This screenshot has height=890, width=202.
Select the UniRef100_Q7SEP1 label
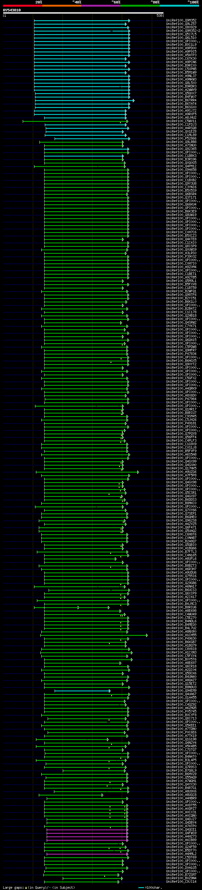click(181, 513)
